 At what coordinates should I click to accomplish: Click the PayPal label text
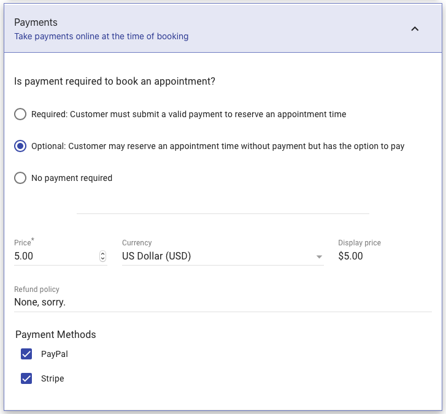[x=55, y=354]
